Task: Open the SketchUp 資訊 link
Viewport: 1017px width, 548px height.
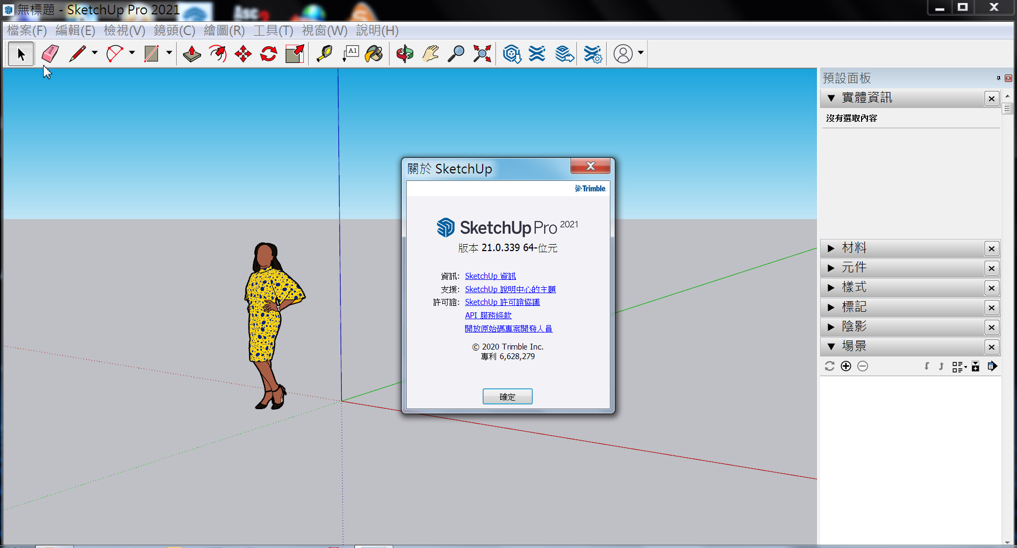Action: coord(491,276)
